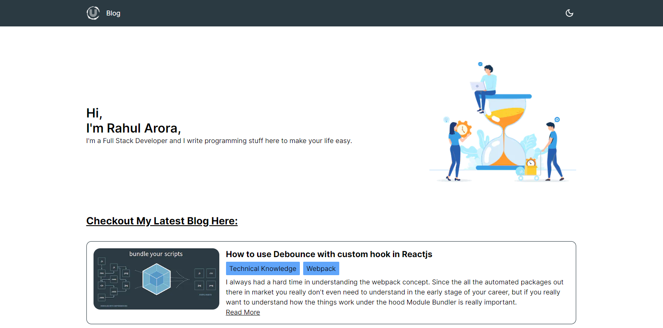Viewport: 663px width, 328px height.
Task: Click the 'I'm Rahul Arora,' heading
Action: (133, 128)
